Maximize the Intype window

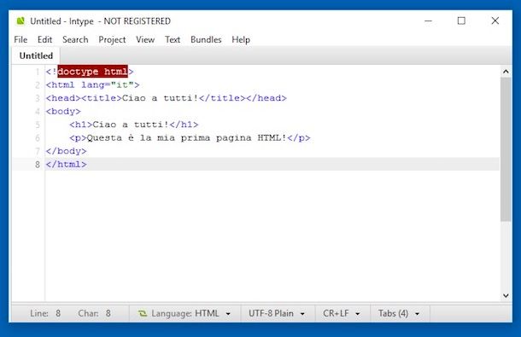click(461, 21)
